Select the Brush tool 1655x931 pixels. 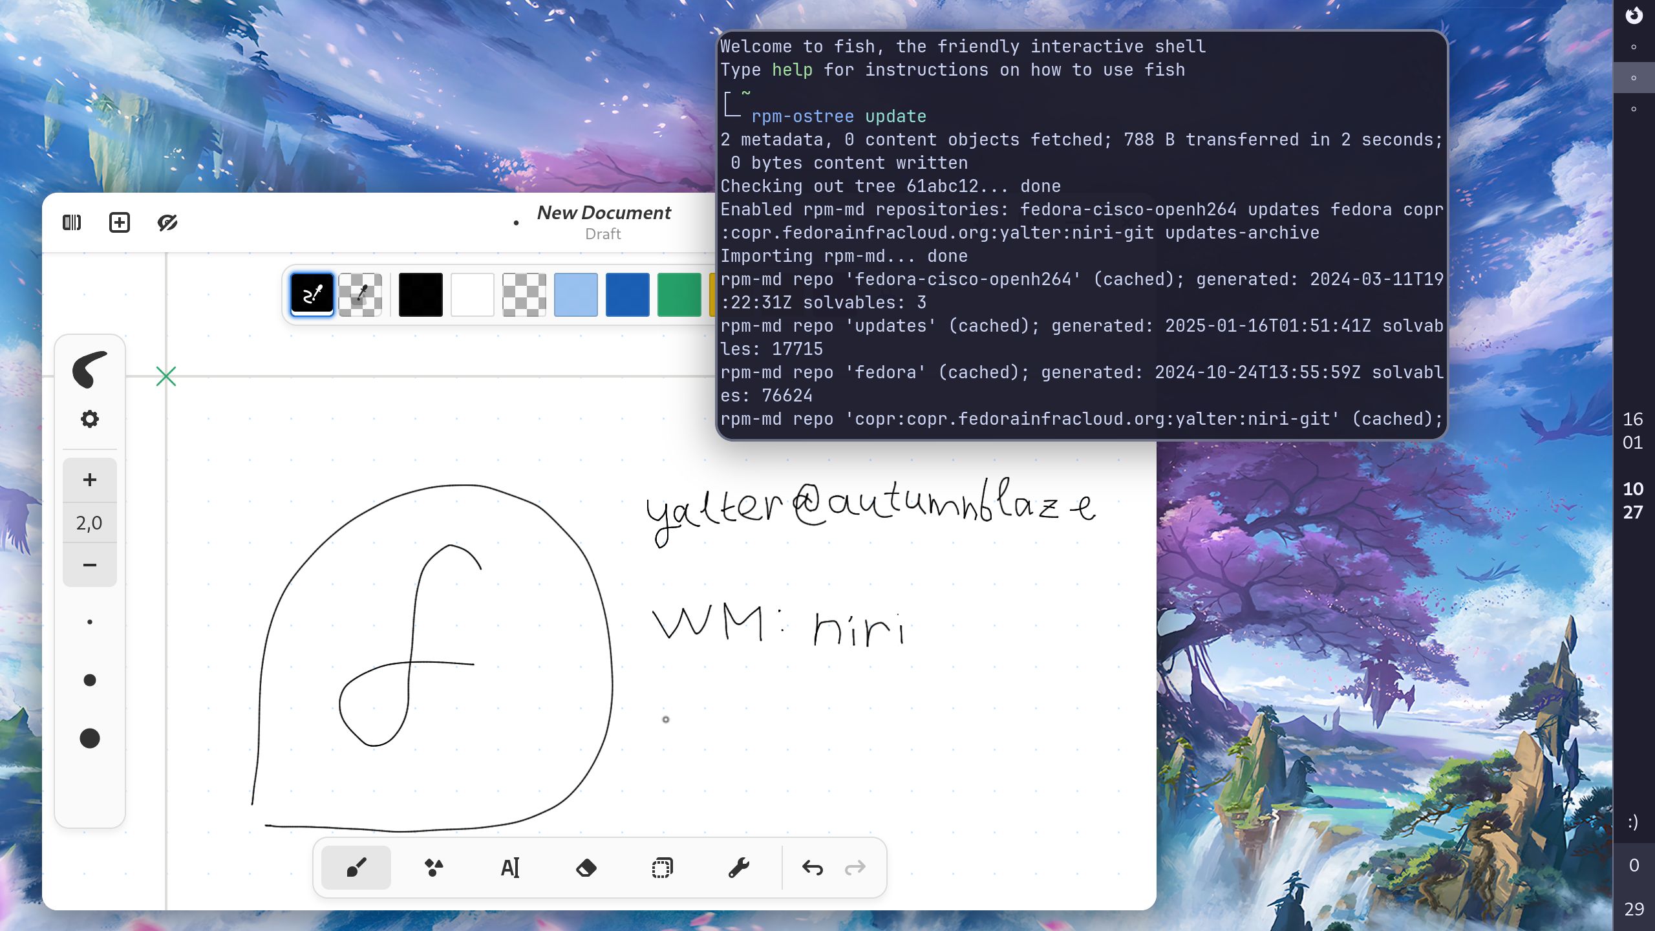tap(356, 867)
